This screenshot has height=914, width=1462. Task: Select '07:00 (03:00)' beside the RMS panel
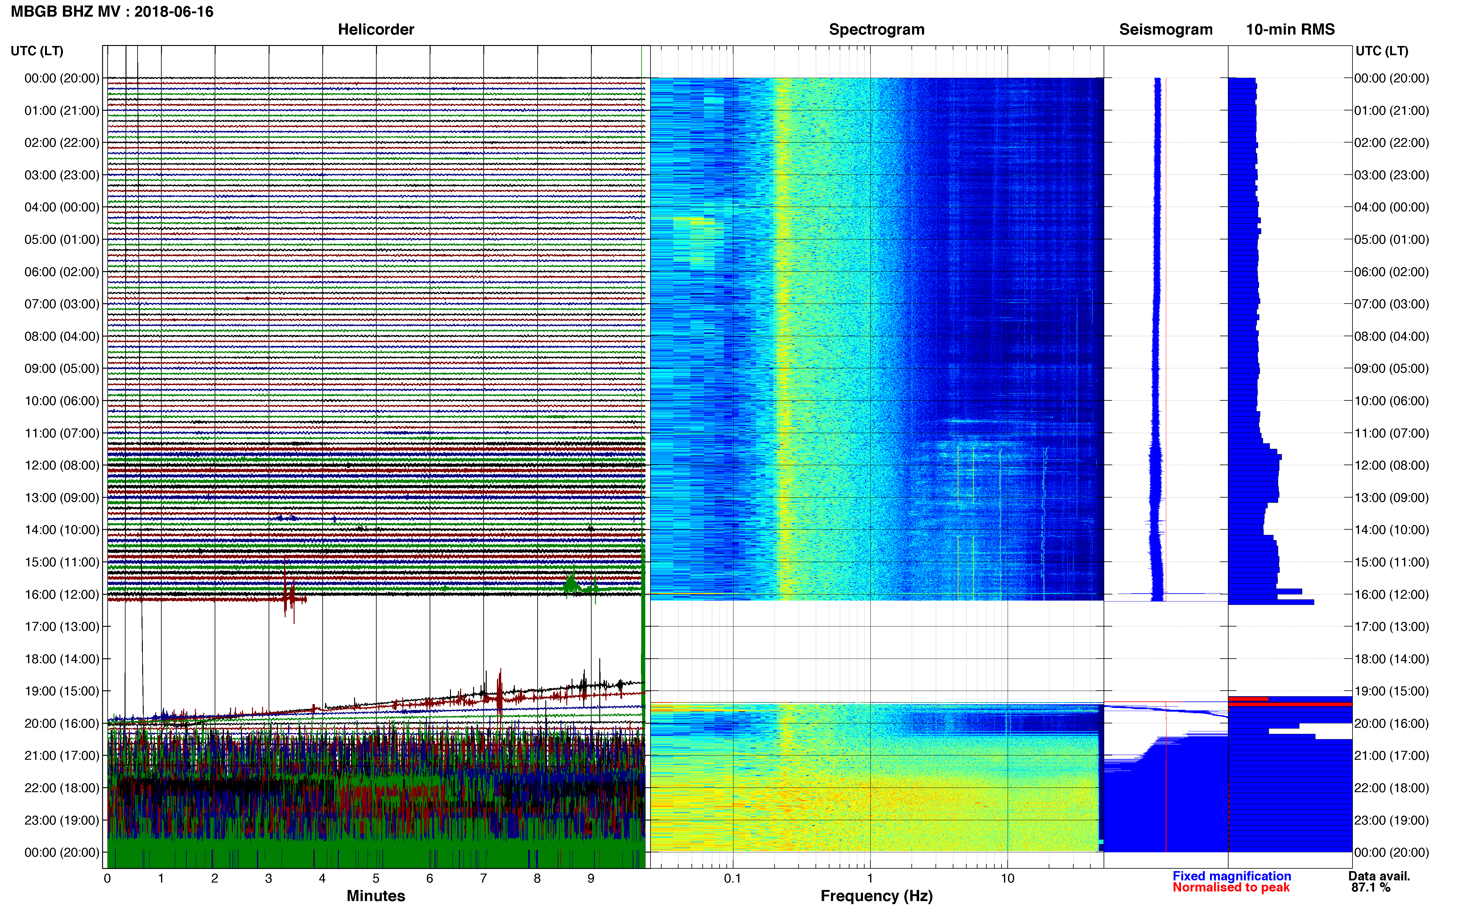pyautogui.click(x=1391, y=304)
